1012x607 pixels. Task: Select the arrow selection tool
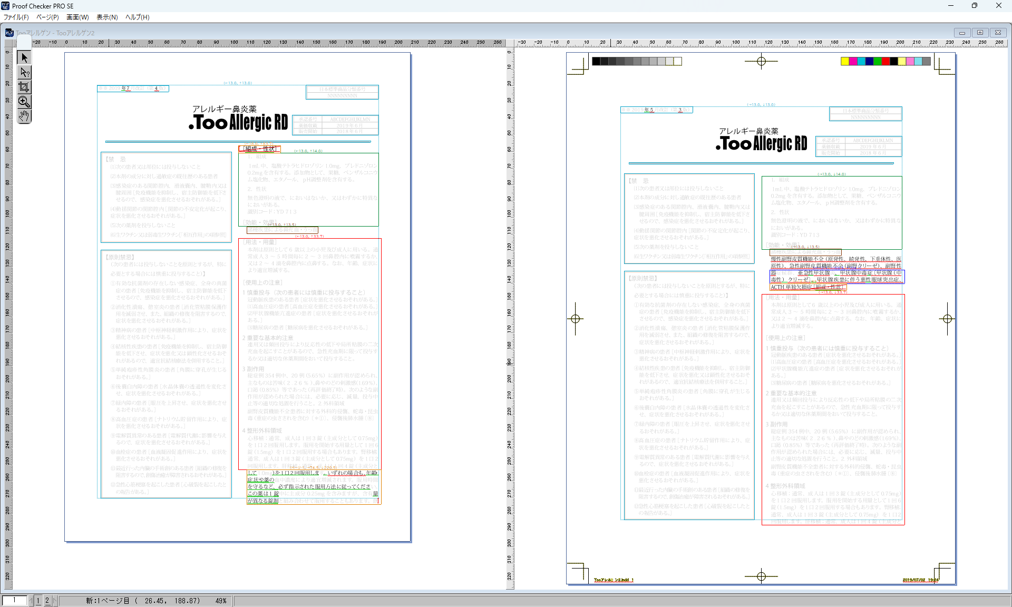pos(24,57)
